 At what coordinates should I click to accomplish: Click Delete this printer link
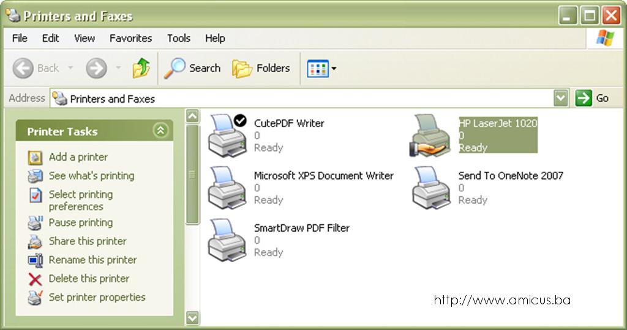89,279
